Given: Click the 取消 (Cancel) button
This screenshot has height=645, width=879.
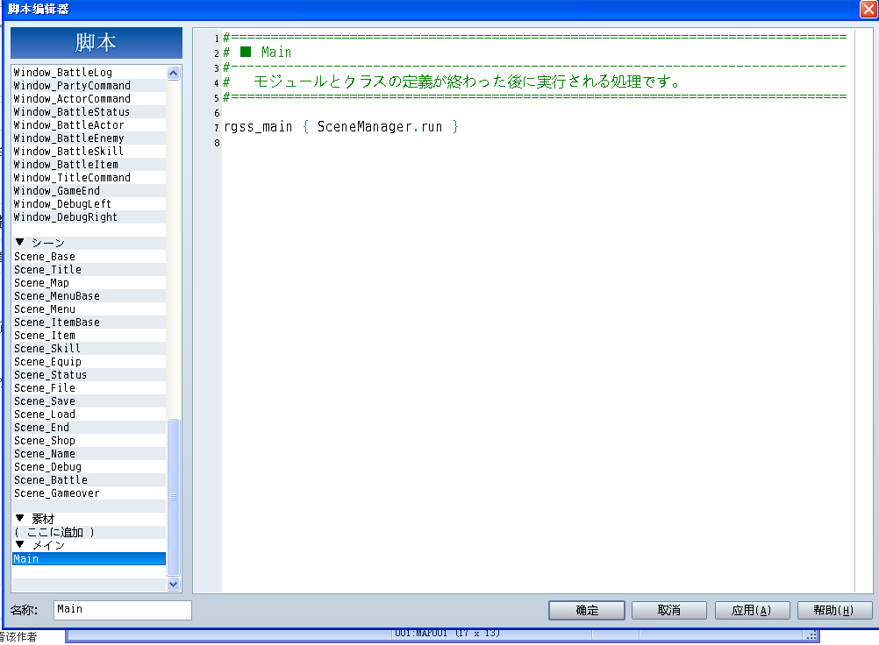Looking at the screenshot, I should (x=668, y=610).
